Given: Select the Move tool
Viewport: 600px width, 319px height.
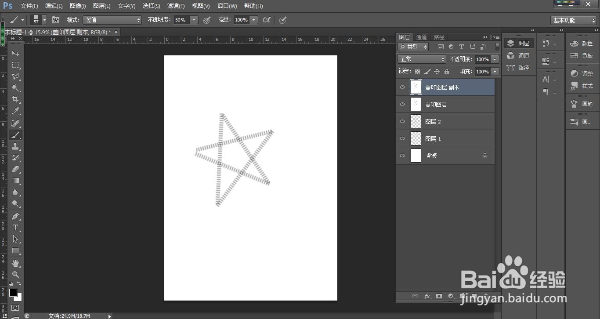Looking at the screenshot, I should click(x=15, y=53).
